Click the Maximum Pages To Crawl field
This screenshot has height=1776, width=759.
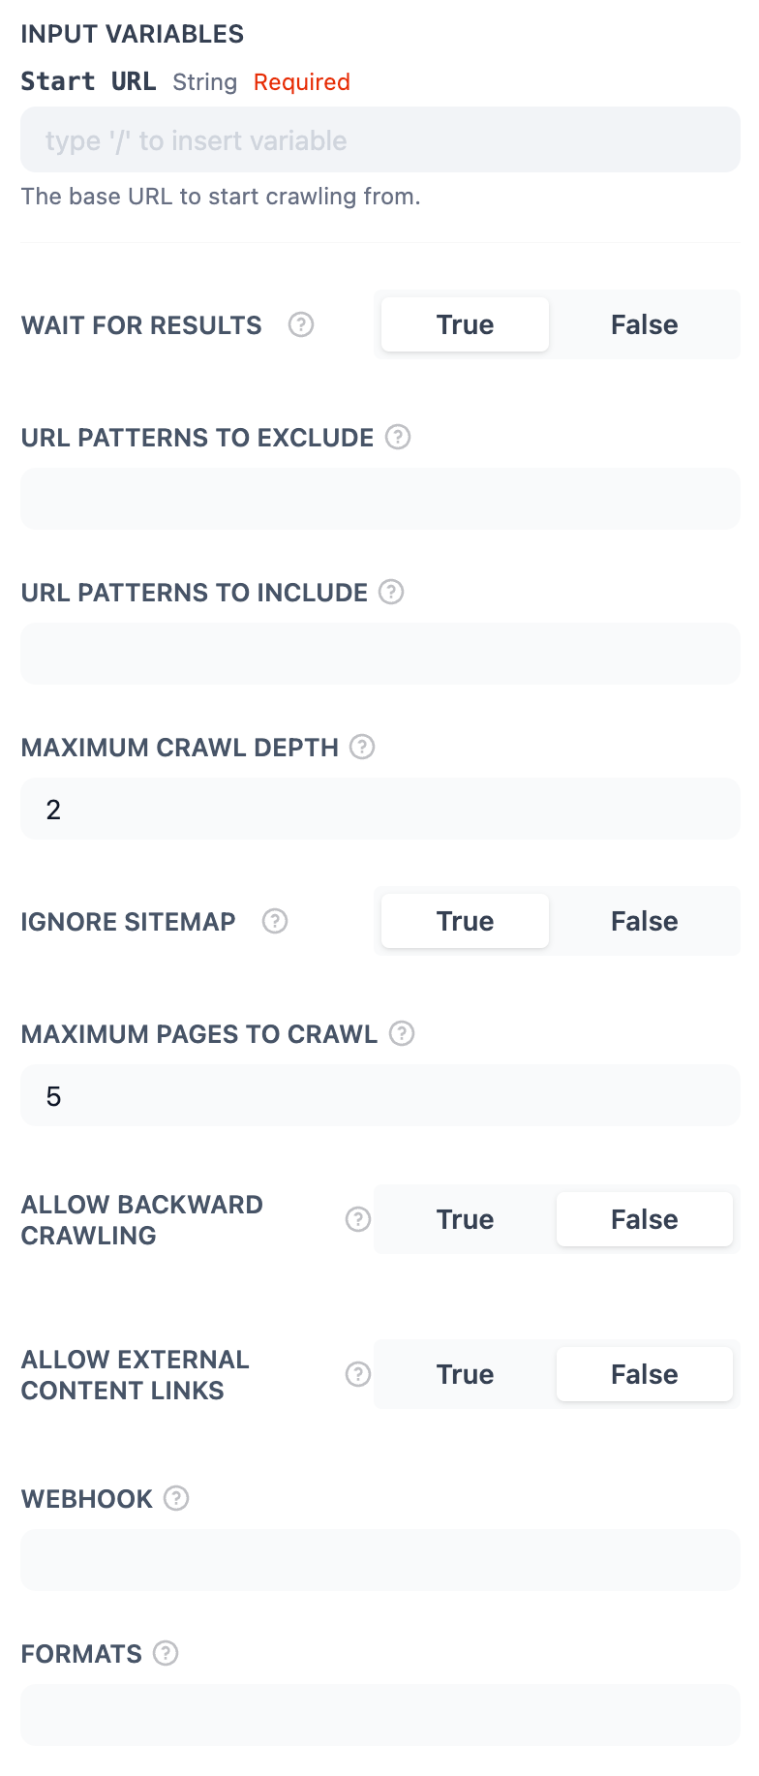coord(379,1095)
